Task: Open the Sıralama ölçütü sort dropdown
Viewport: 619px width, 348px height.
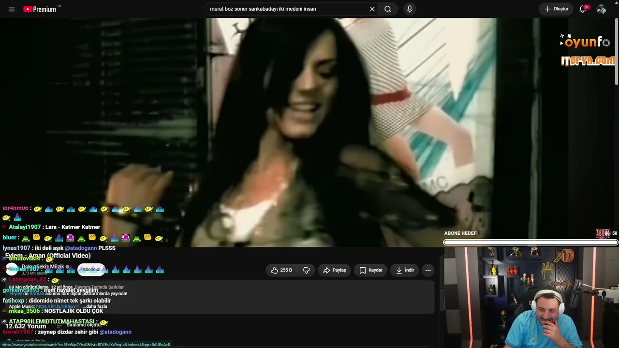Action: [x=79, y=325]
